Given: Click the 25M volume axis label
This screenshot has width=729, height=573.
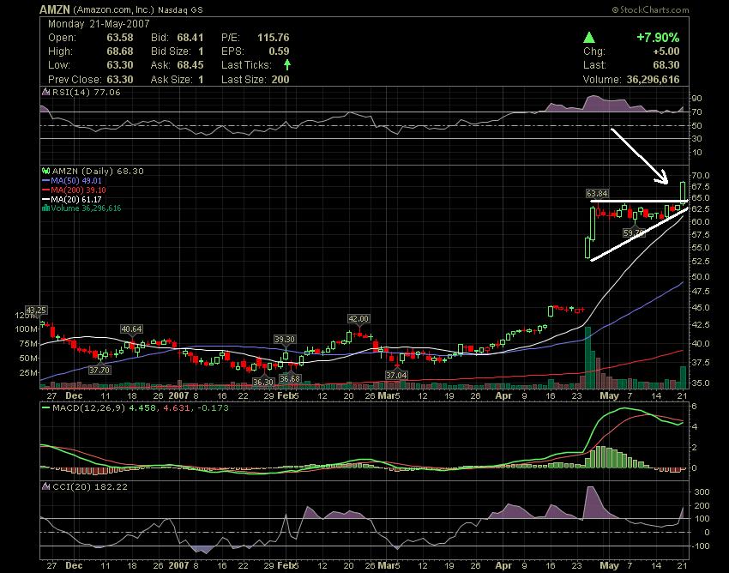Looking at the screenshot, I should point(29,372).
